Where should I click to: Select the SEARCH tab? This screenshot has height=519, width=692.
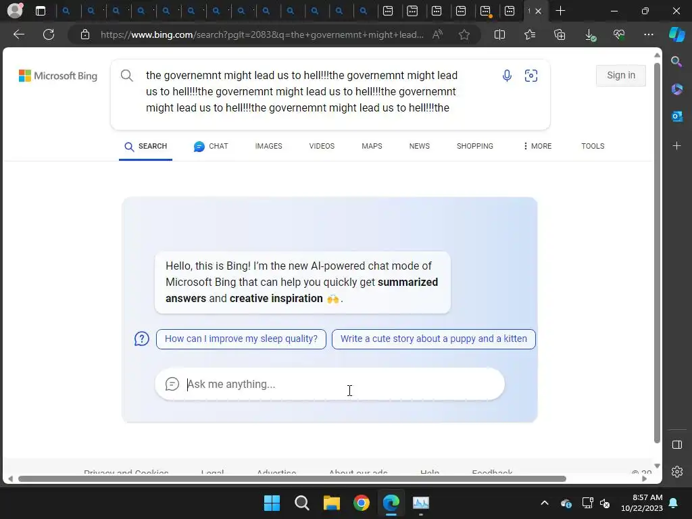tap(146, 147)
